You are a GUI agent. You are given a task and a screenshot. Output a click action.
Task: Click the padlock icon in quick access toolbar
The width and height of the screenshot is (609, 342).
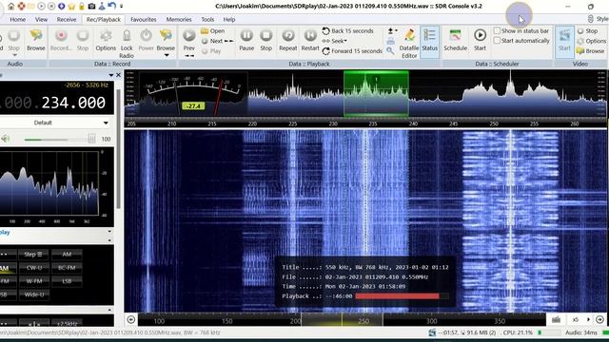click(x=82, y=7)
